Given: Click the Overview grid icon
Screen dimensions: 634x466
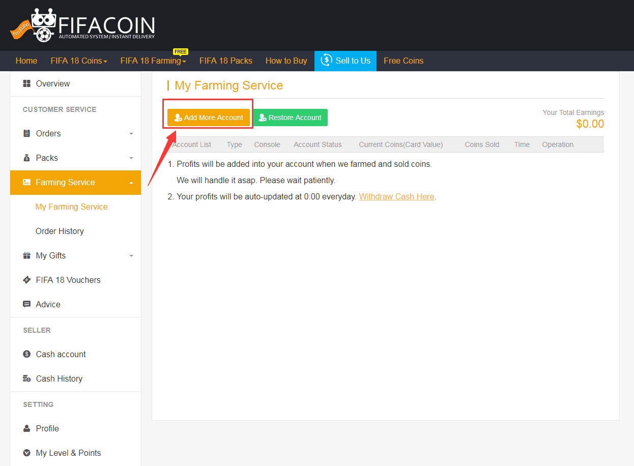Looking at the screenshot, I should [x=26, y=83].
